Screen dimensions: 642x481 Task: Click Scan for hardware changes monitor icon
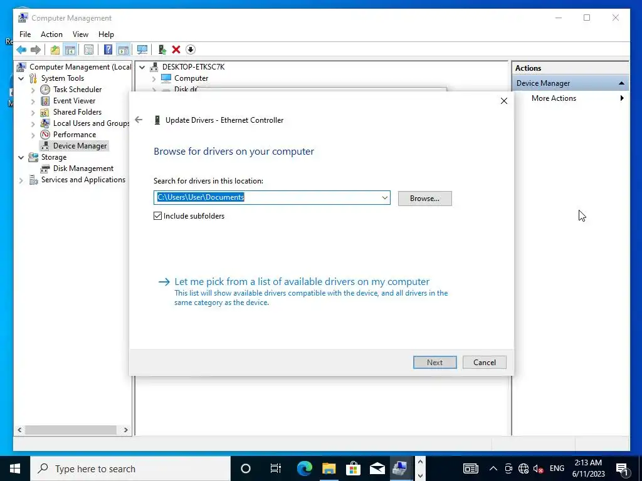[x=142, y=50]
